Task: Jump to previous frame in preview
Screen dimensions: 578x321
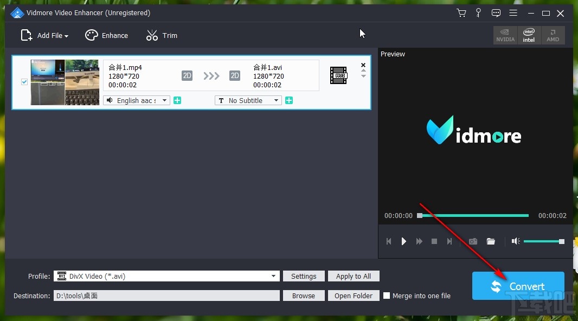Action: click(389, 241)
